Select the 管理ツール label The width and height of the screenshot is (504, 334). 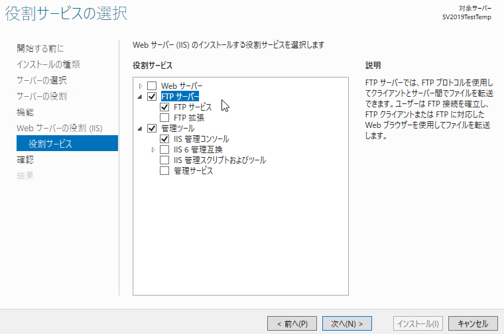click(178, 128)
